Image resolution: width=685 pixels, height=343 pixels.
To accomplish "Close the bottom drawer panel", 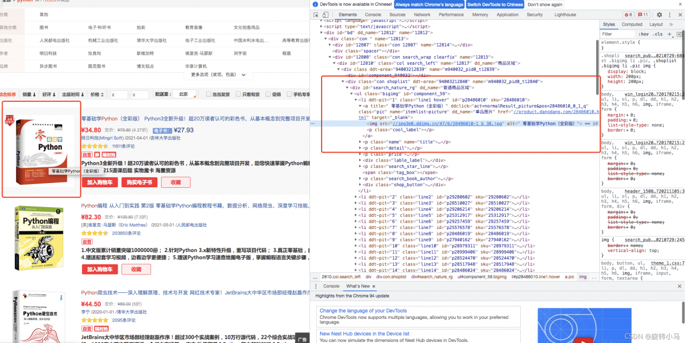I will coord(679,286).
